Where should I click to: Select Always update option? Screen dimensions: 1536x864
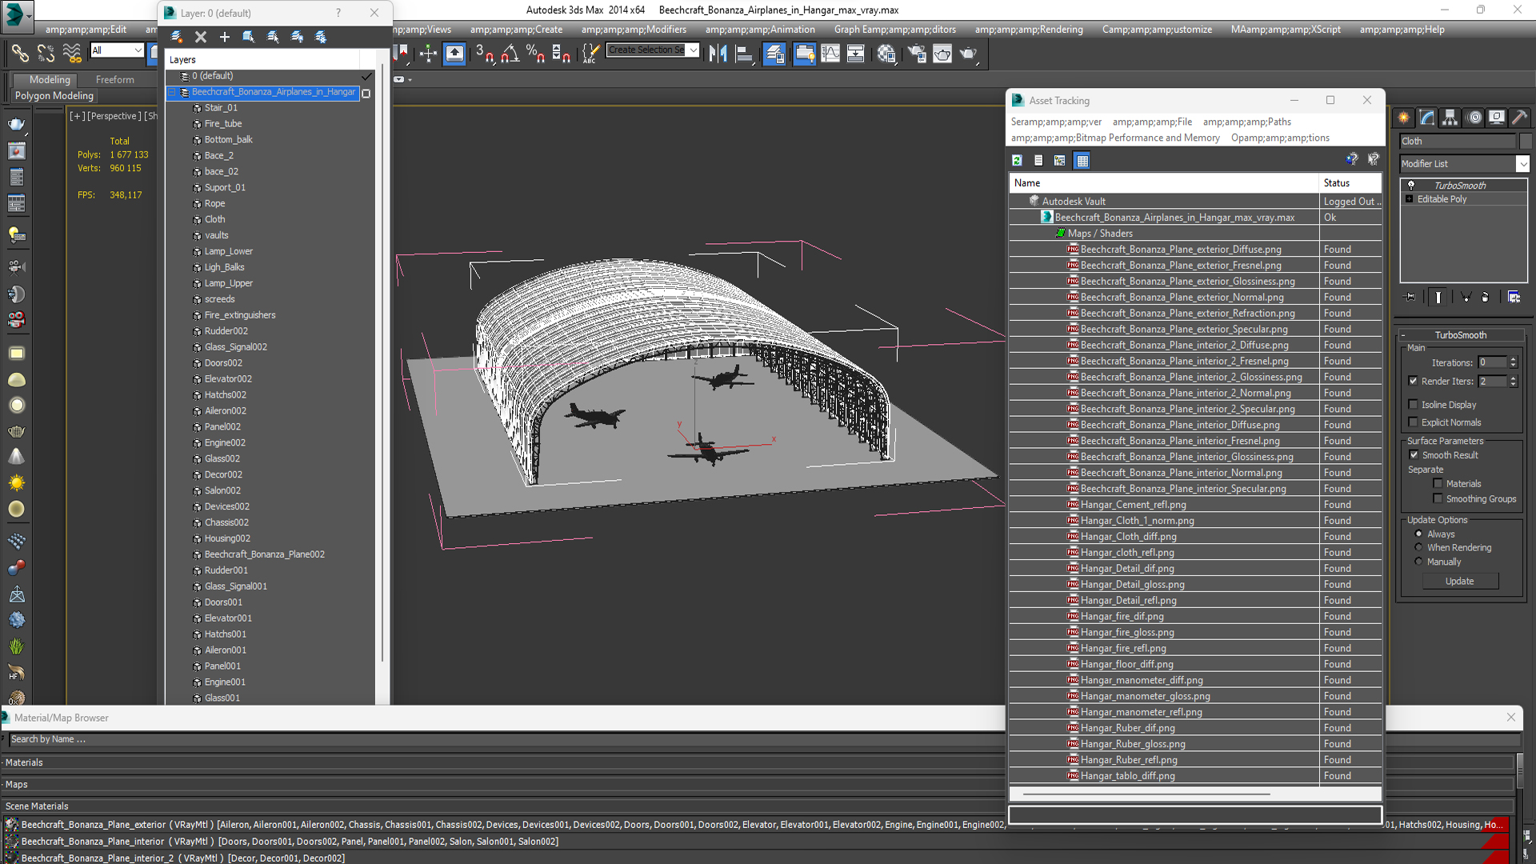coord(1418,534)
